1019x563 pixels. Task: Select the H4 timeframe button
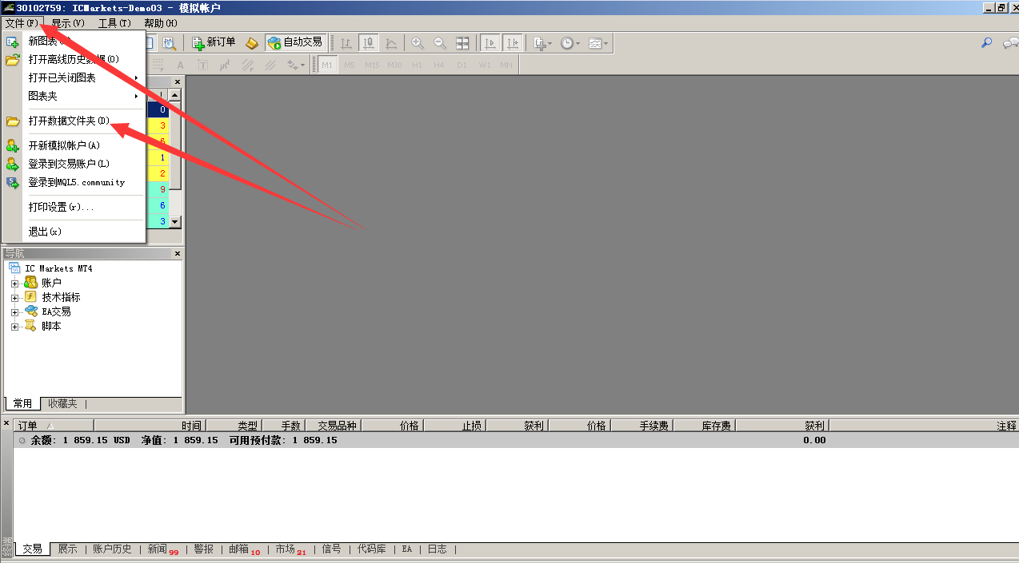coord(439,65)
